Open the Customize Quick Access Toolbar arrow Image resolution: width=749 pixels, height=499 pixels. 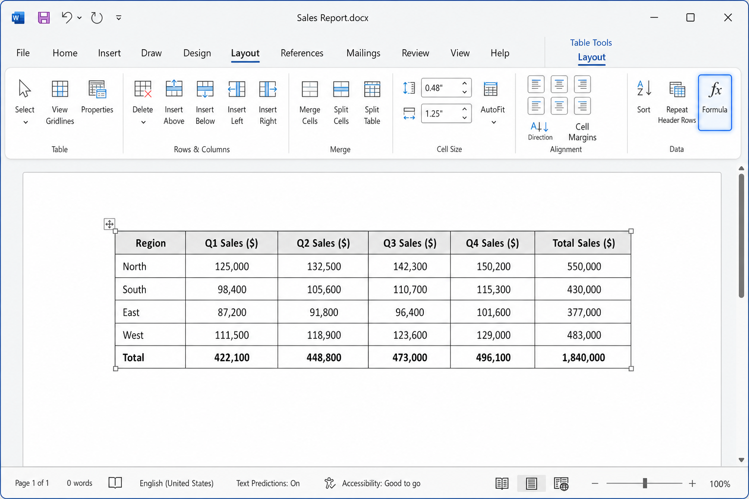[118, 18]
